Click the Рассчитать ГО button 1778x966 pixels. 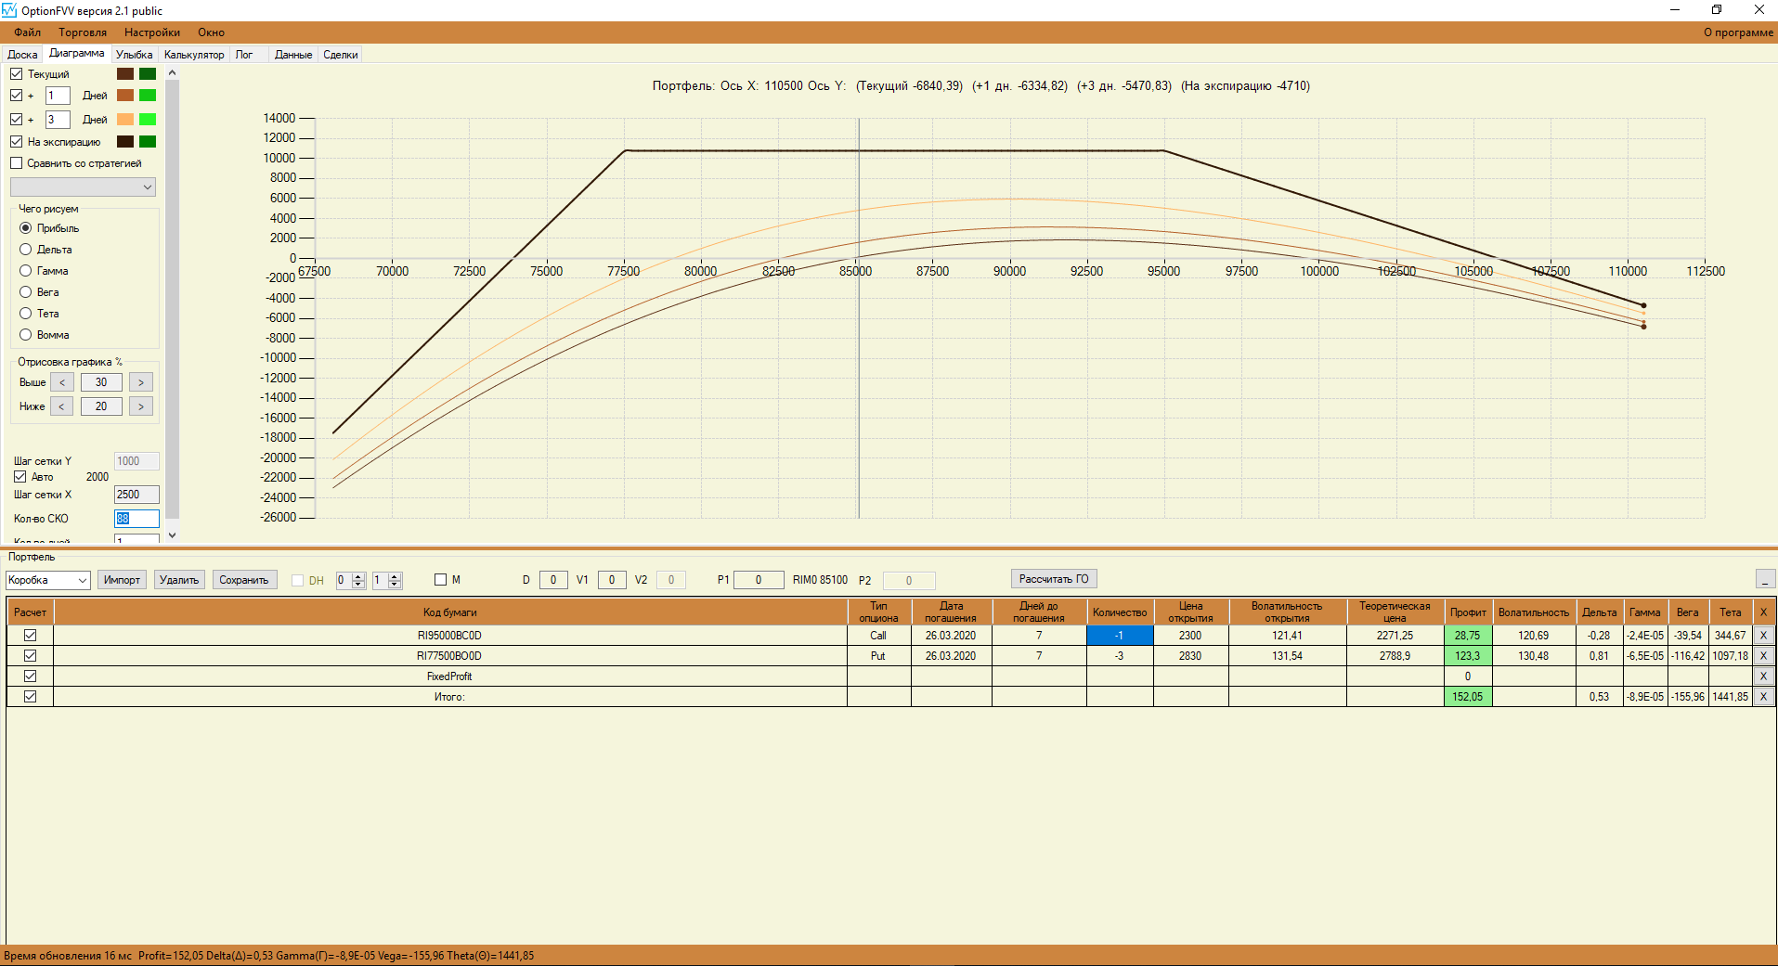(x=1054, y=579)
